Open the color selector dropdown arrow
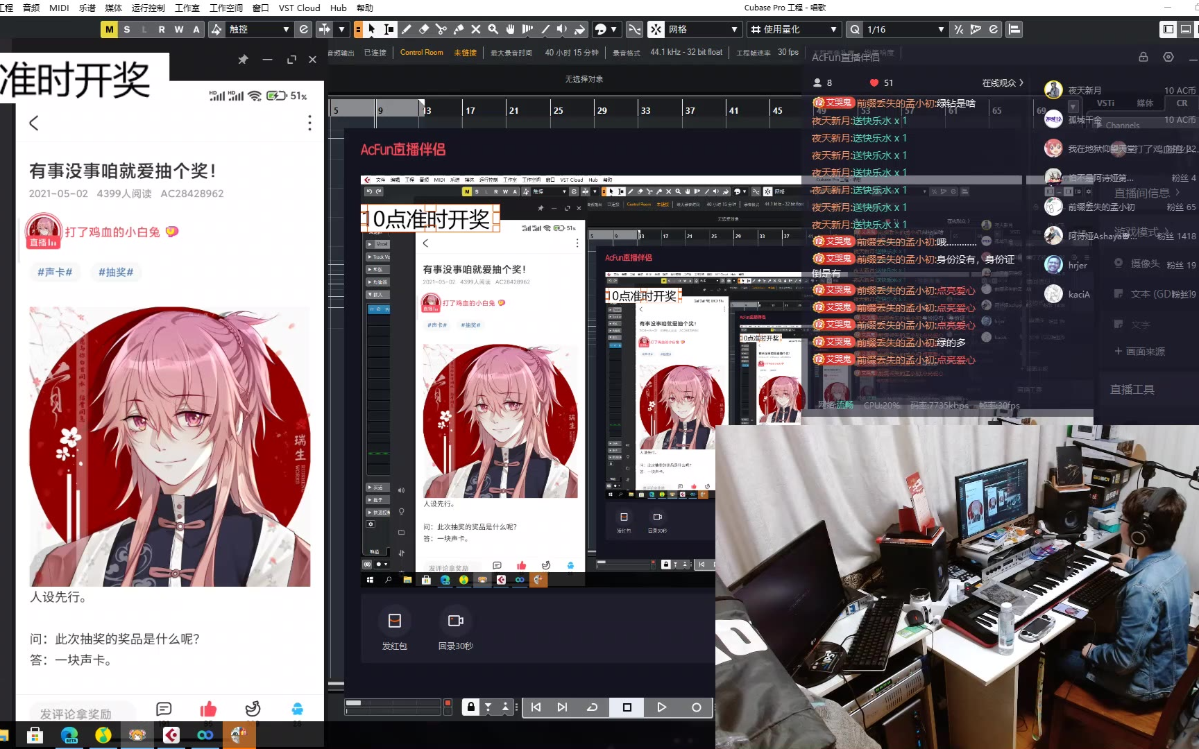This screenshot has height=749, width=1199. coord(613,29)
